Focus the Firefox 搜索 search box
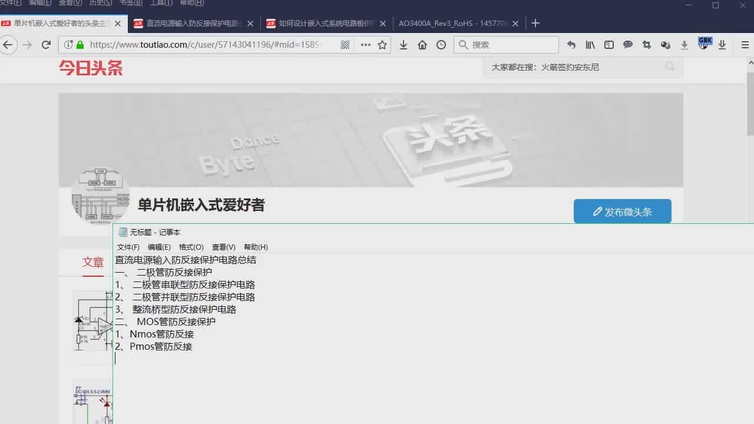Image resolution: width=754 pixels, height=424 pixels. [x=507, y=45]
